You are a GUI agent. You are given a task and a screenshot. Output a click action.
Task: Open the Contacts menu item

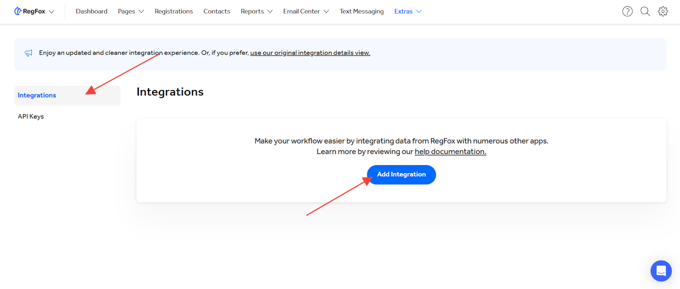point(217,11)
